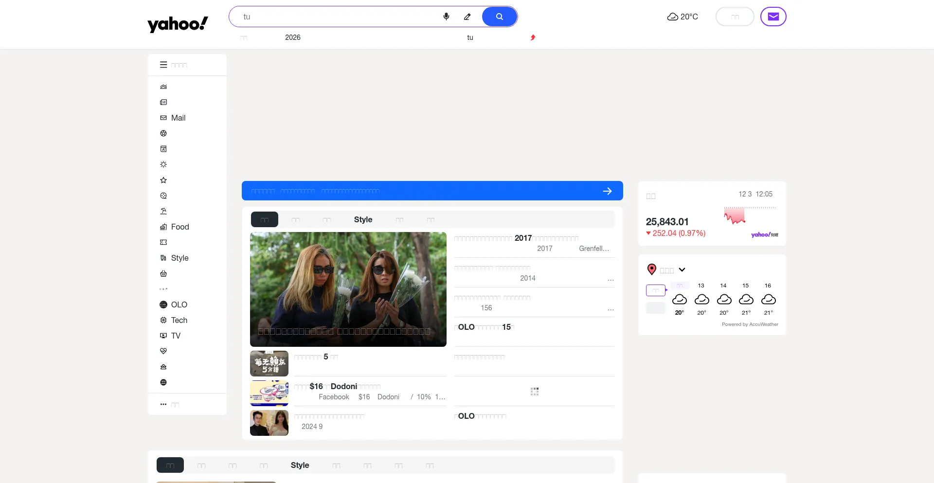The width and height of the screenshot is (934, 483).
Task: Open TV in the left sidebar
Action: (x=175, y=336)
